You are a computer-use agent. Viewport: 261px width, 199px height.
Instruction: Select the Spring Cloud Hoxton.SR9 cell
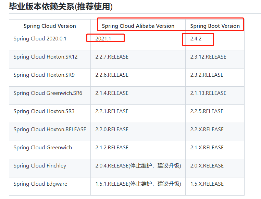(50, 77)
